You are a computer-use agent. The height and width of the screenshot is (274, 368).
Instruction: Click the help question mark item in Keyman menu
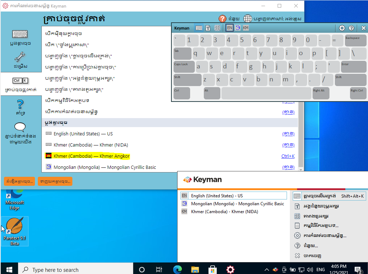click(329, 246)
